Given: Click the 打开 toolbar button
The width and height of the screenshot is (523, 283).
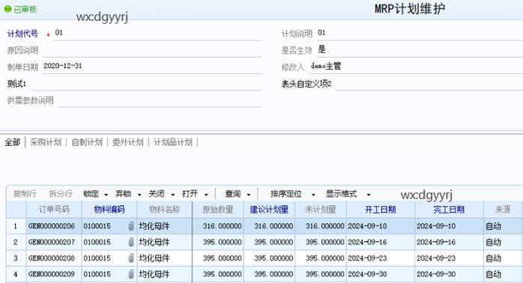Looking at the screenshot, I should 190,194.
